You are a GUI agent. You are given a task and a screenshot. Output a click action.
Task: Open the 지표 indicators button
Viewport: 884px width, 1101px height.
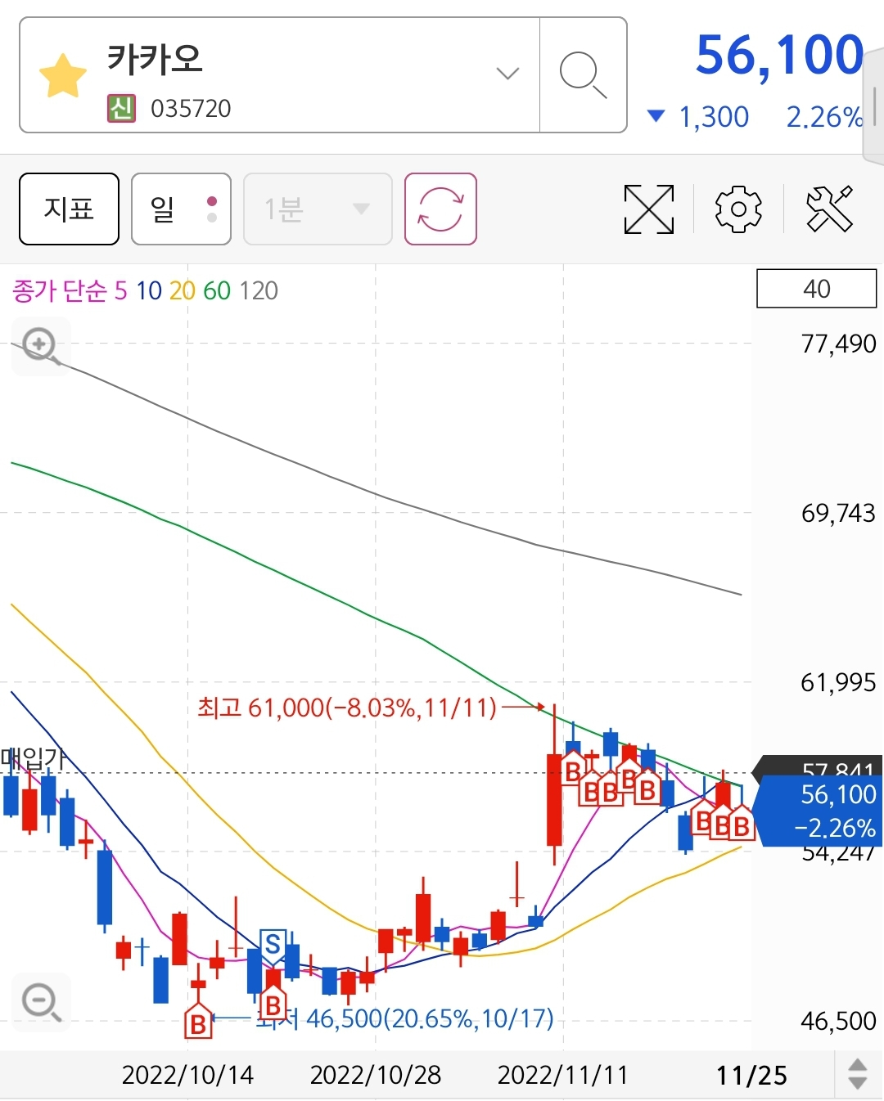coord(69,209)
